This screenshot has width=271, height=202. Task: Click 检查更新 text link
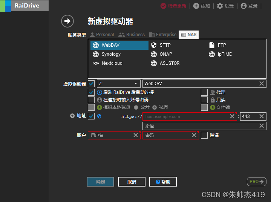pyautogui.click(x=177, y=6)
